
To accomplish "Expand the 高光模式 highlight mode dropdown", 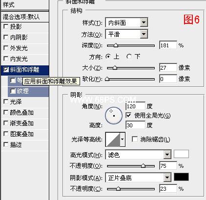I will coord(138,155).
